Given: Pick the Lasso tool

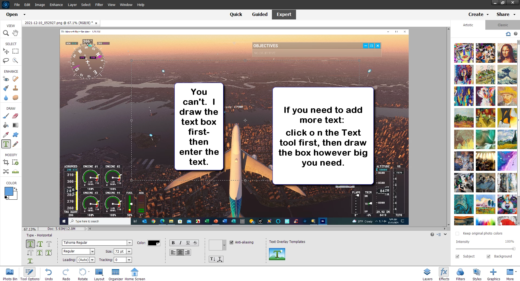Looking at the screenshot, I should (x=6, y=60).
